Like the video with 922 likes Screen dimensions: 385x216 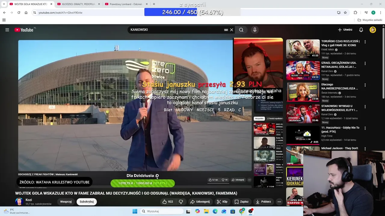point(168,202)
